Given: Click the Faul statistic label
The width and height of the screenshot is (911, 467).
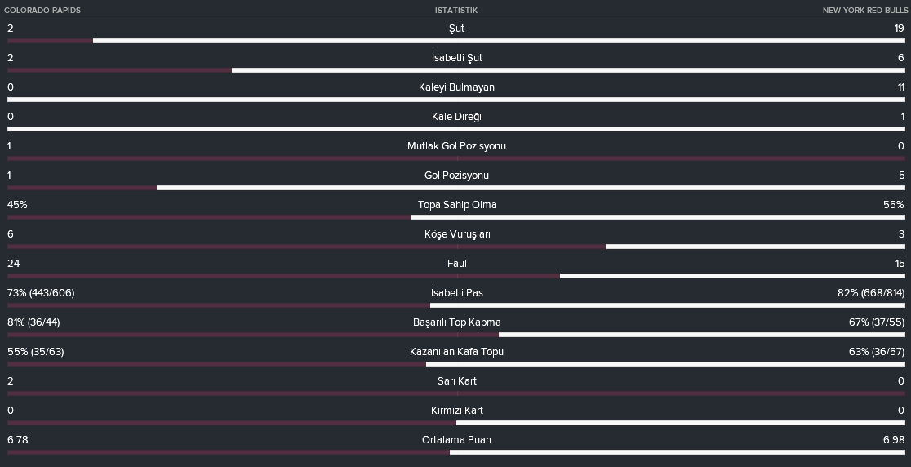Looking at the screenshot, I should tap(456, 264).
